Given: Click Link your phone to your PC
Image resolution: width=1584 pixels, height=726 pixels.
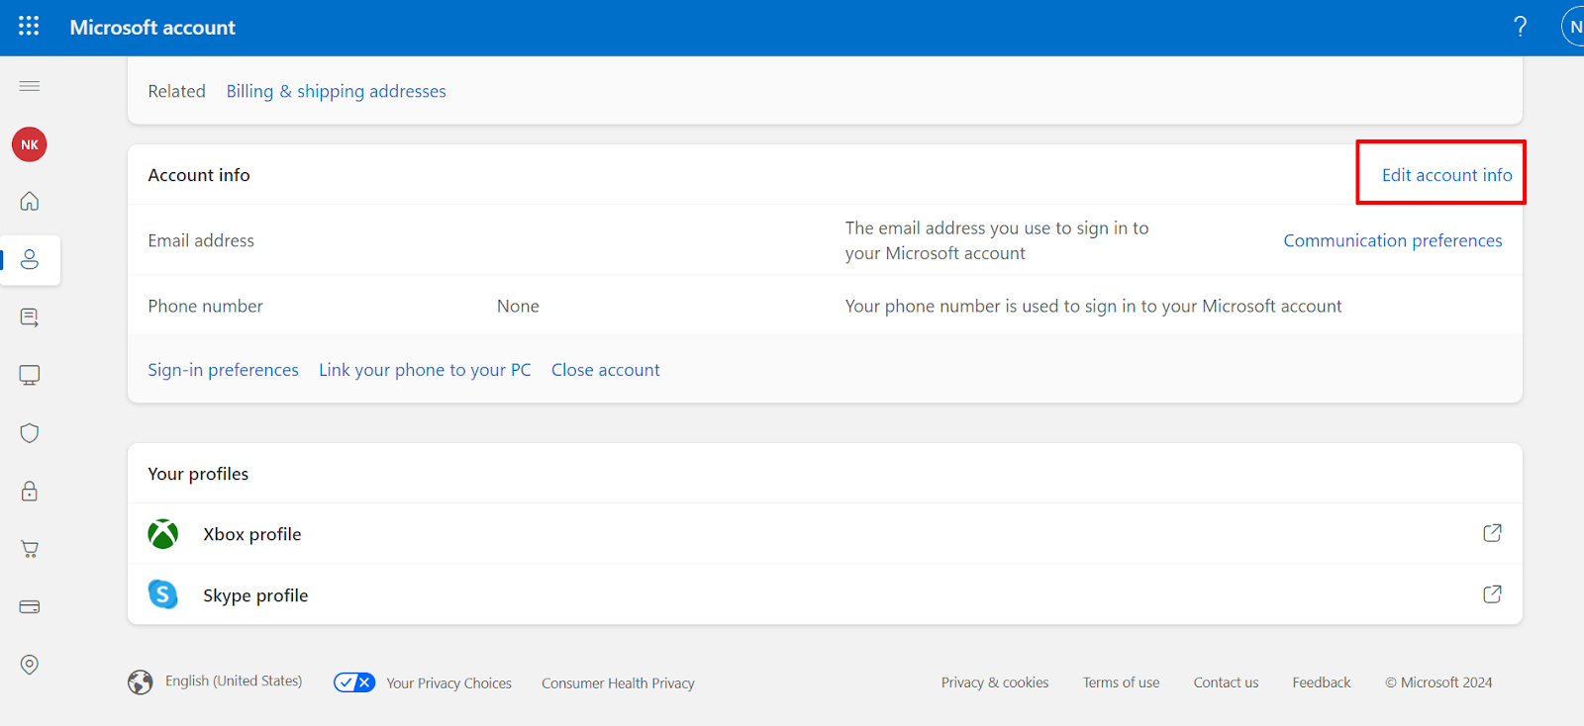Looking at the screenshot, I should click(425, 370).
